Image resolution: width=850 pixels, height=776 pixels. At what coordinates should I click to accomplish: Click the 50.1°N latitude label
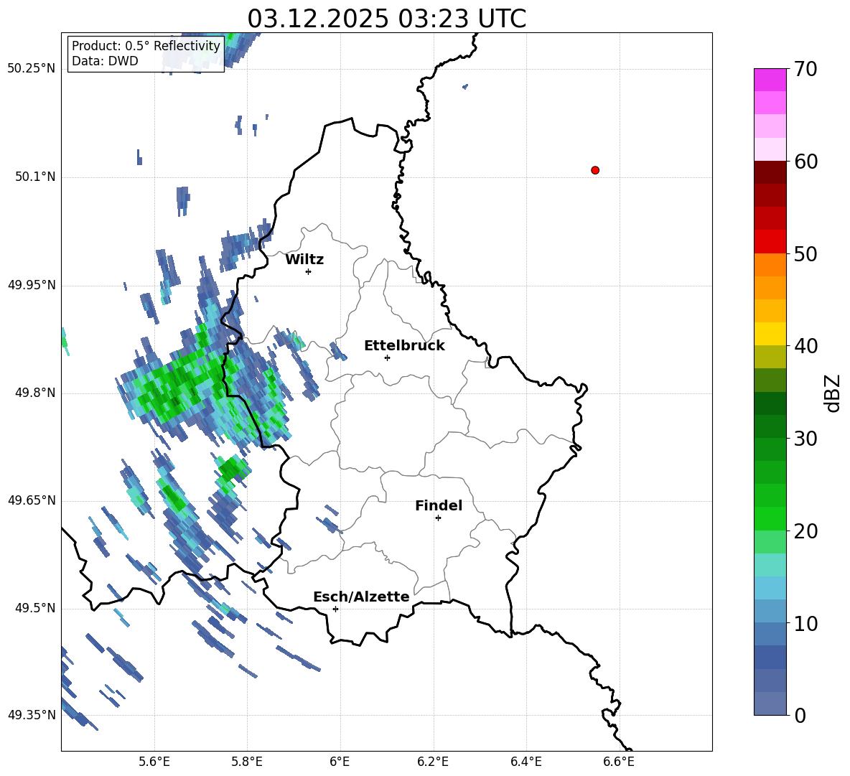coord(34,177)
